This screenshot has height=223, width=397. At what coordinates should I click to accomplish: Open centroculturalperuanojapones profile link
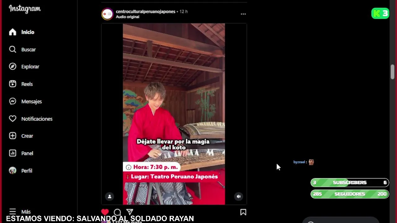click(145, 11)
